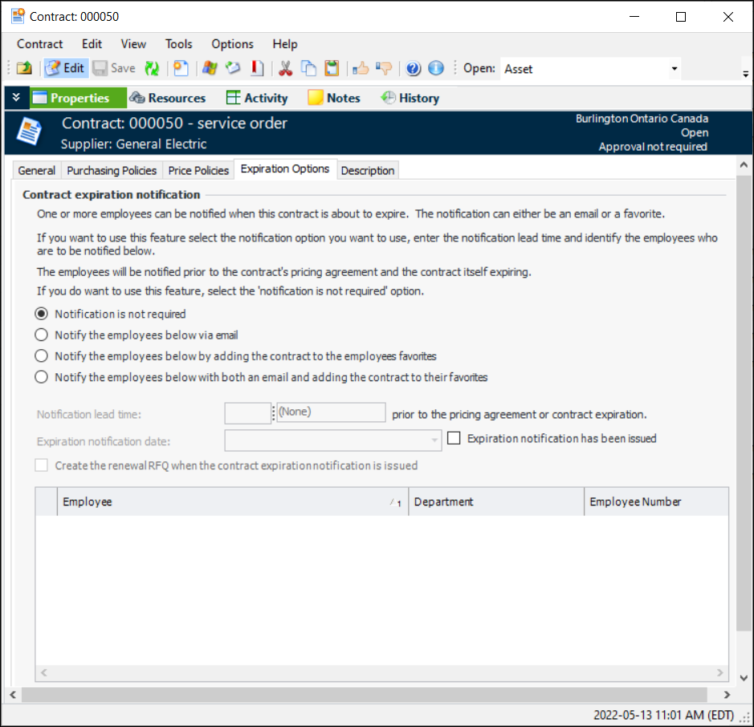Switch to the Purchasing Policies tab

click(112, 171)
